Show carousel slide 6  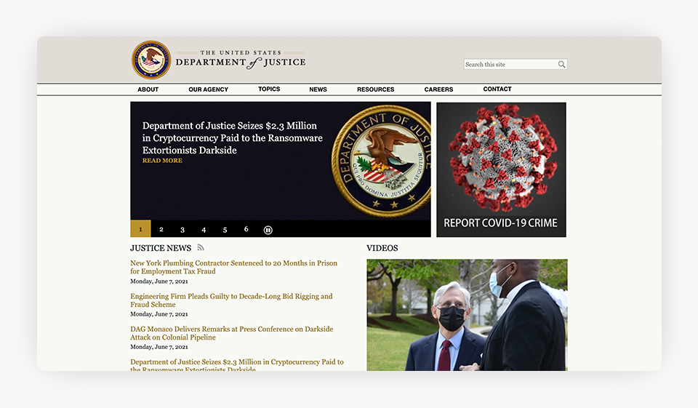246,229
